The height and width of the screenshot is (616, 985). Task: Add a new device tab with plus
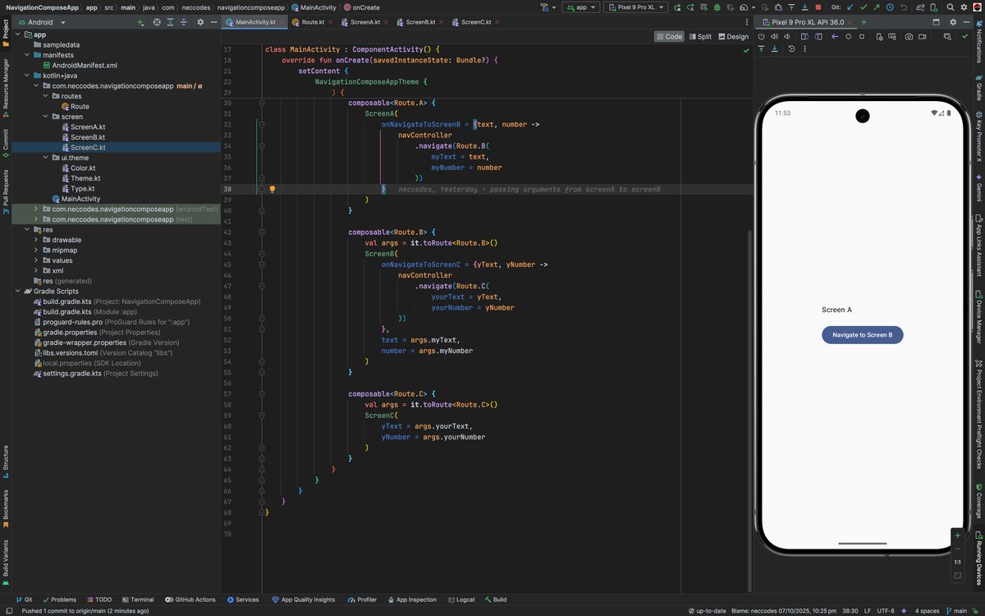click(x=864, y=22)
